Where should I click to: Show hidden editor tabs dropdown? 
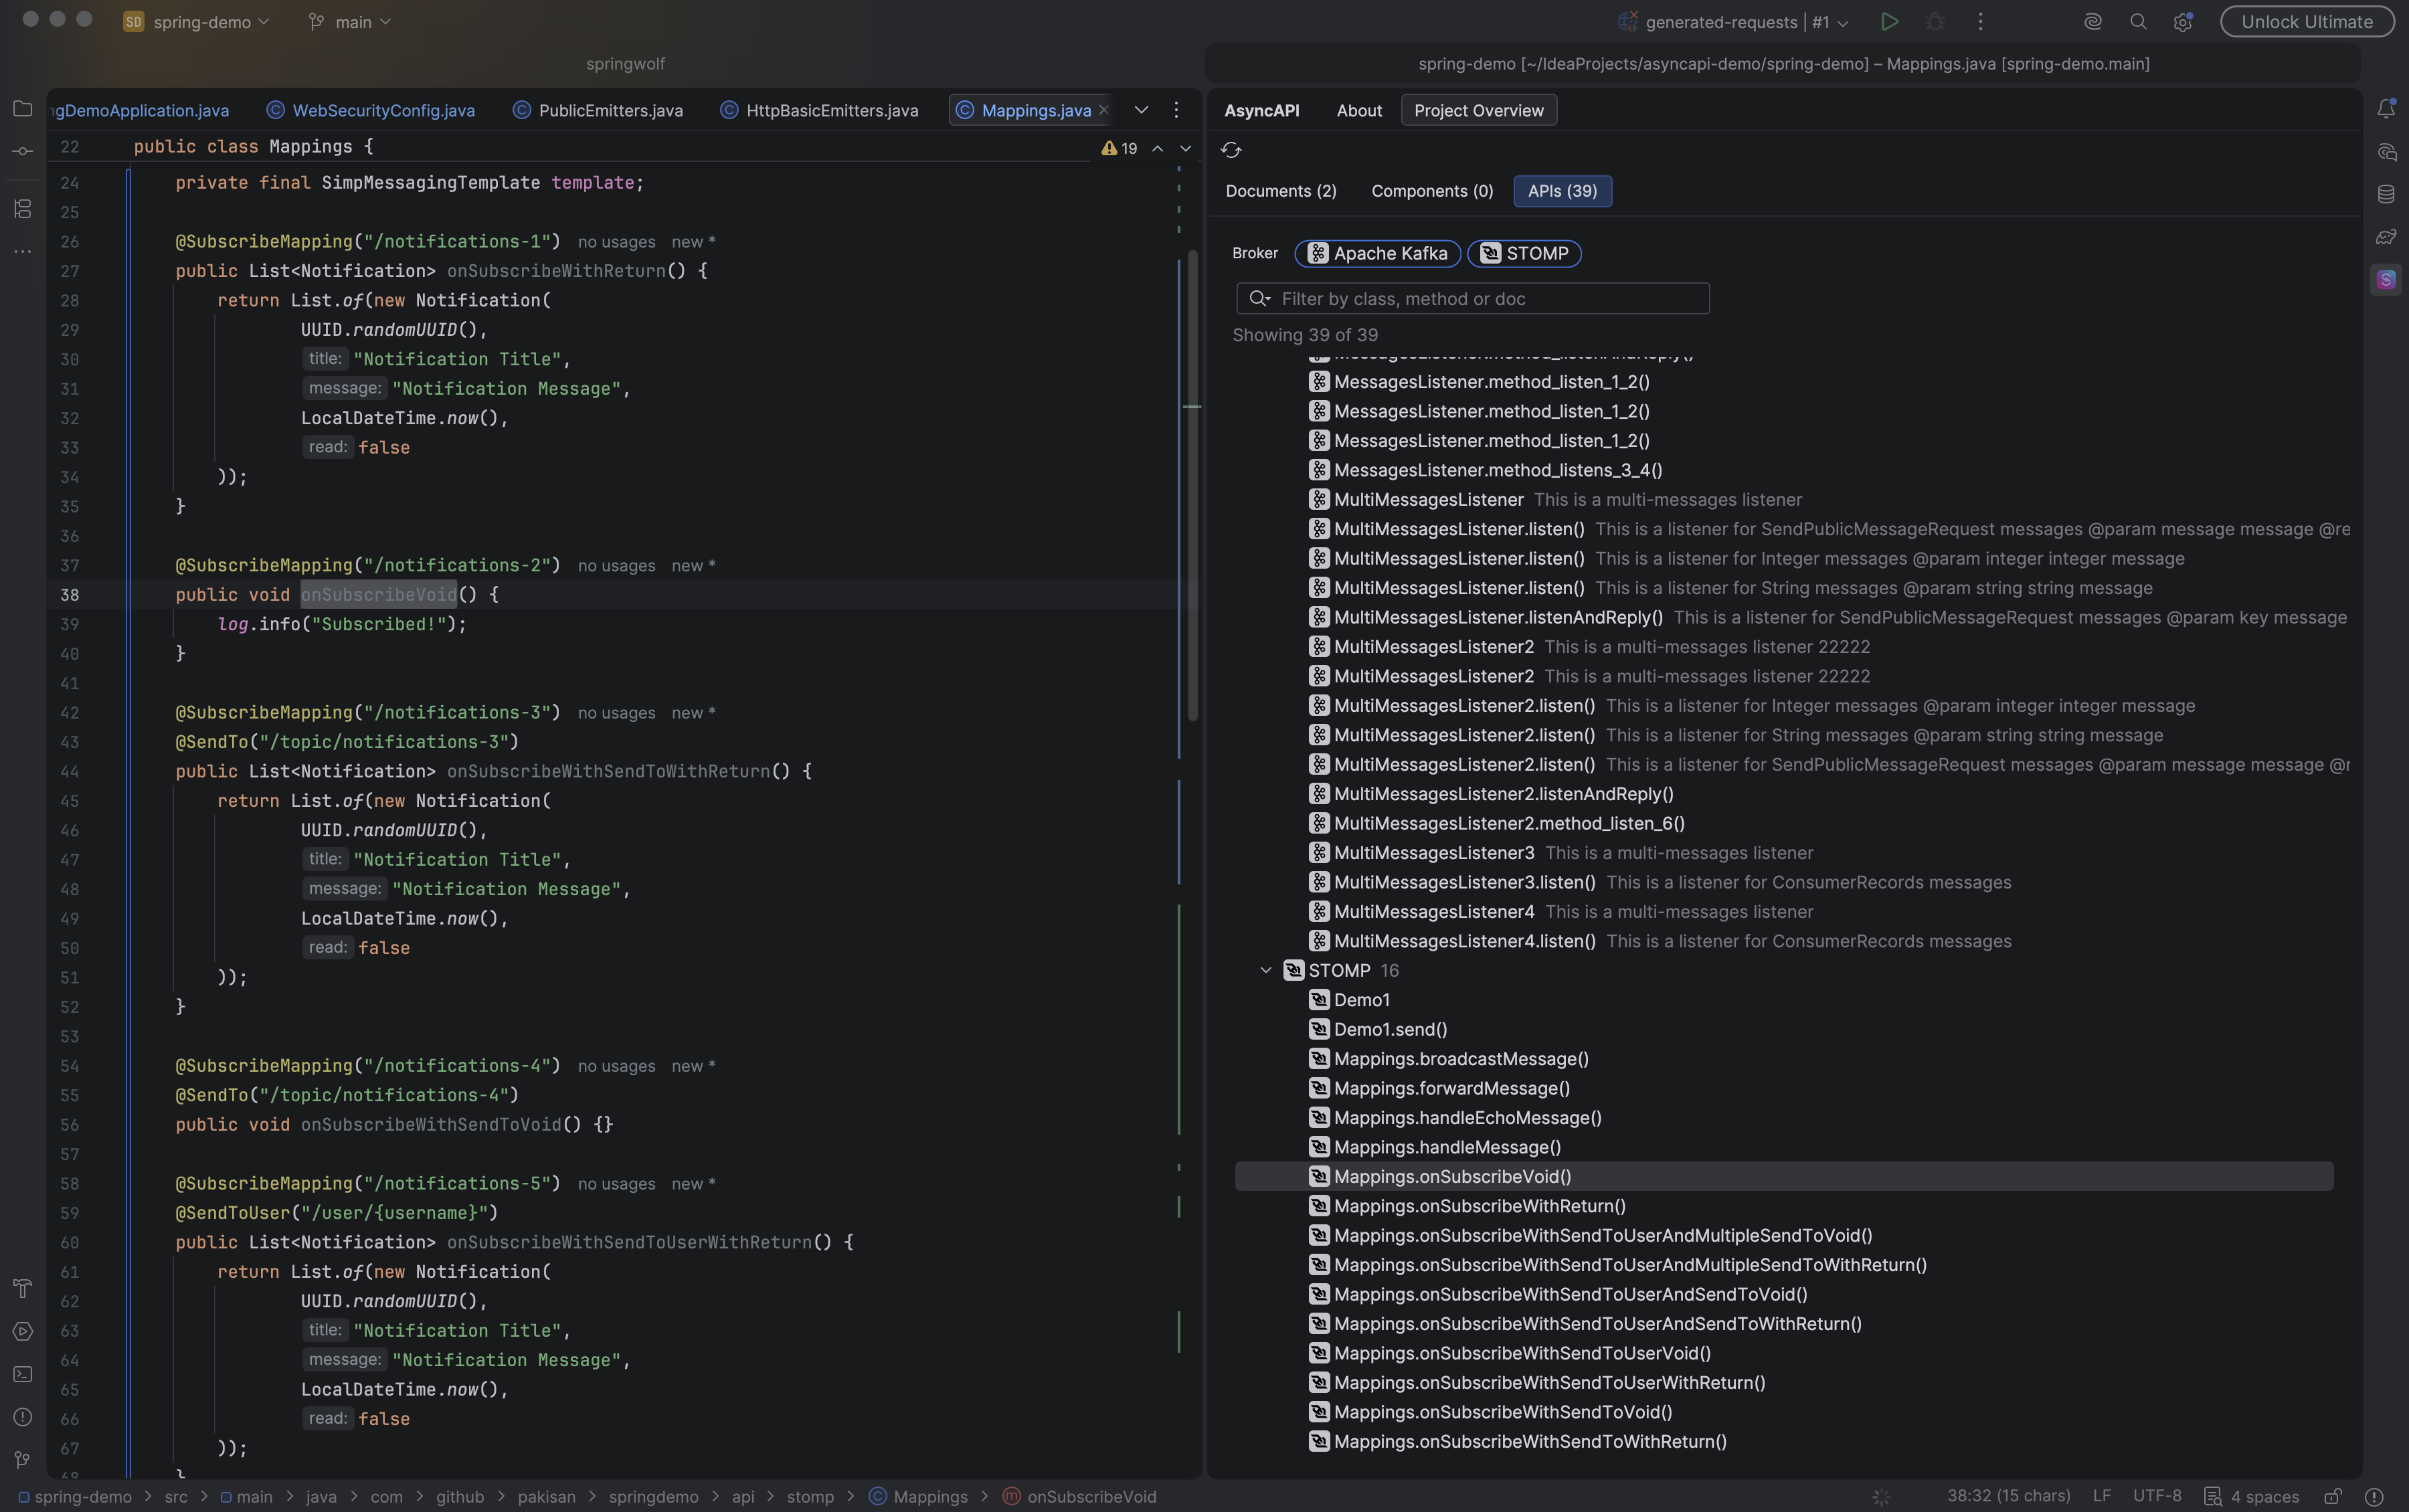click(1141, 110)
